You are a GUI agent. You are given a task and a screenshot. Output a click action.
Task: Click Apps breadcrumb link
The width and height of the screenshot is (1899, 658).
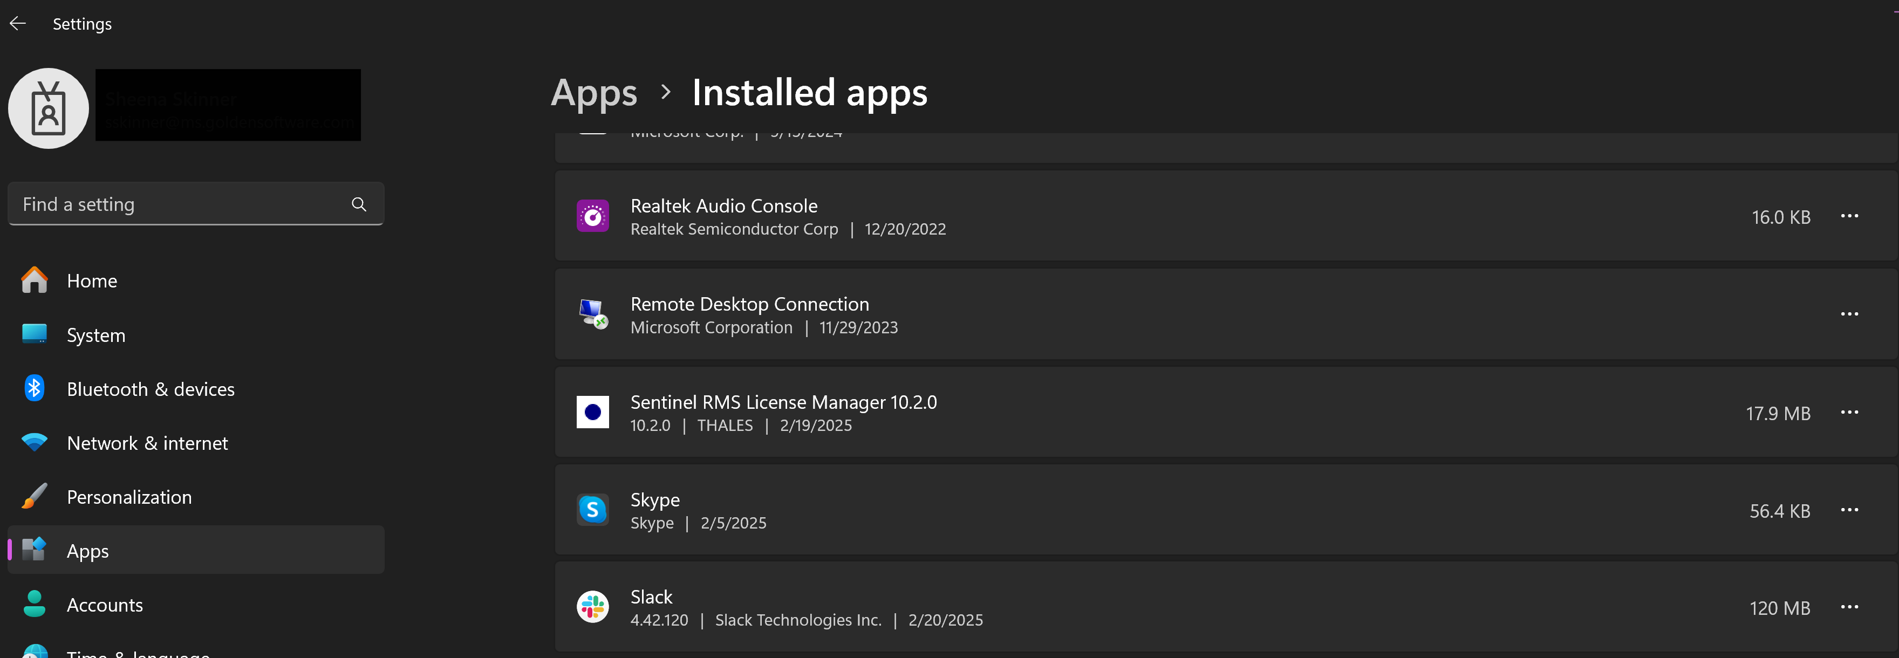pyautogui.click(x=593, y=93)
